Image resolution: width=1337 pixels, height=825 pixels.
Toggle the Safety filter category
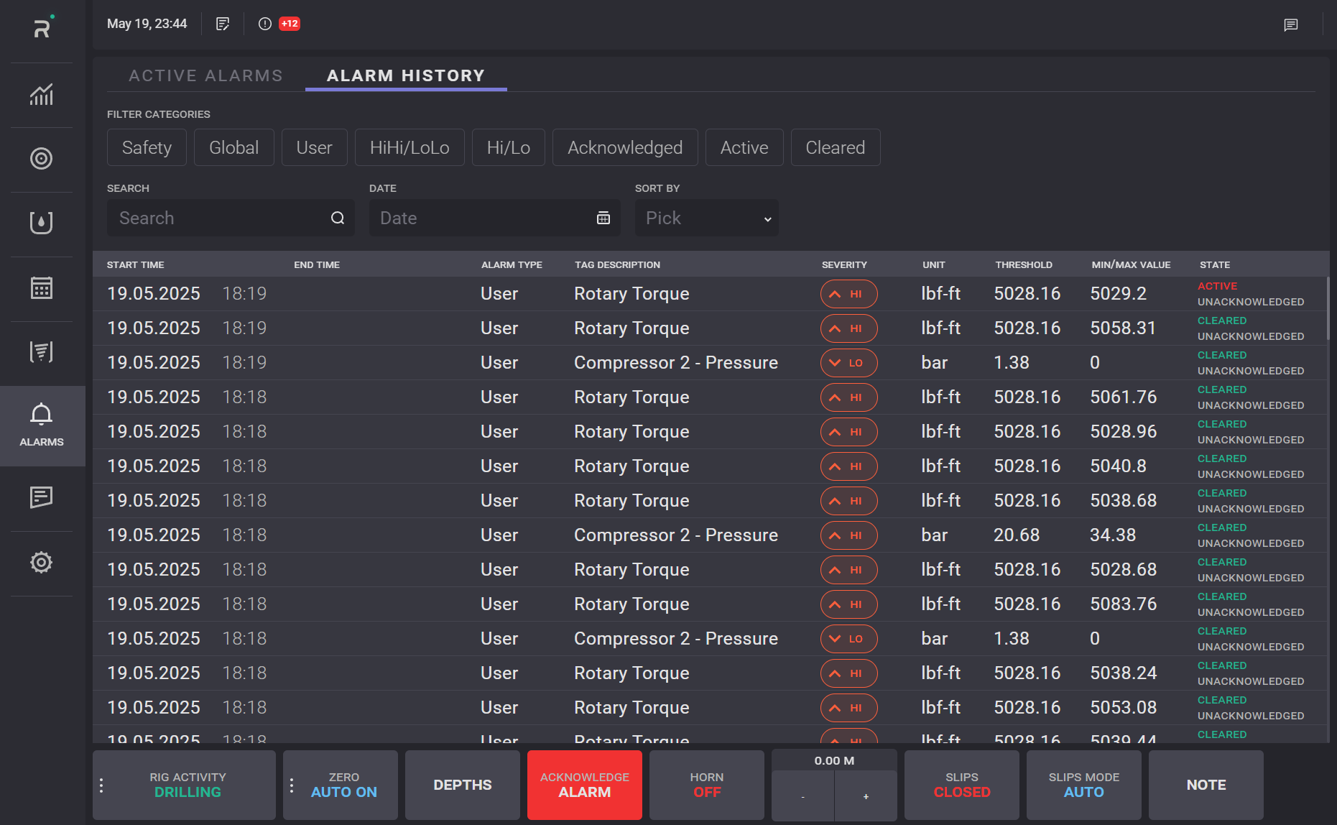click(147, 148)
